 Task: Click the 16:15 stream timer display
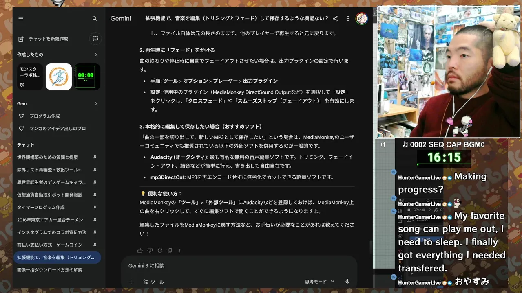point(444,157)
